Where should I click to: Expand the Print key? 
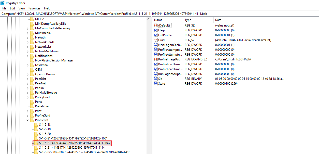click(27, 111)
